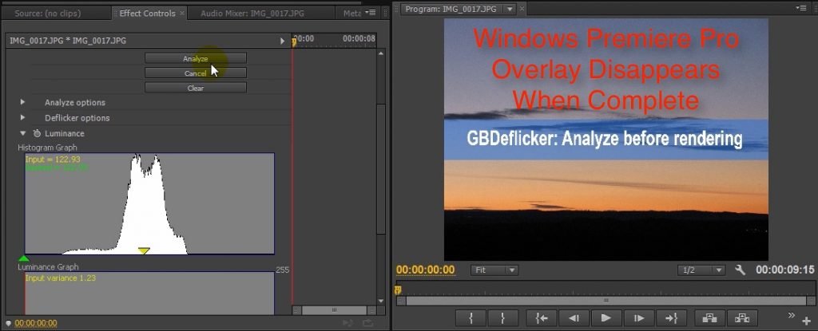
Task: Open the button editor plus icon
Action: coord(807,321)
